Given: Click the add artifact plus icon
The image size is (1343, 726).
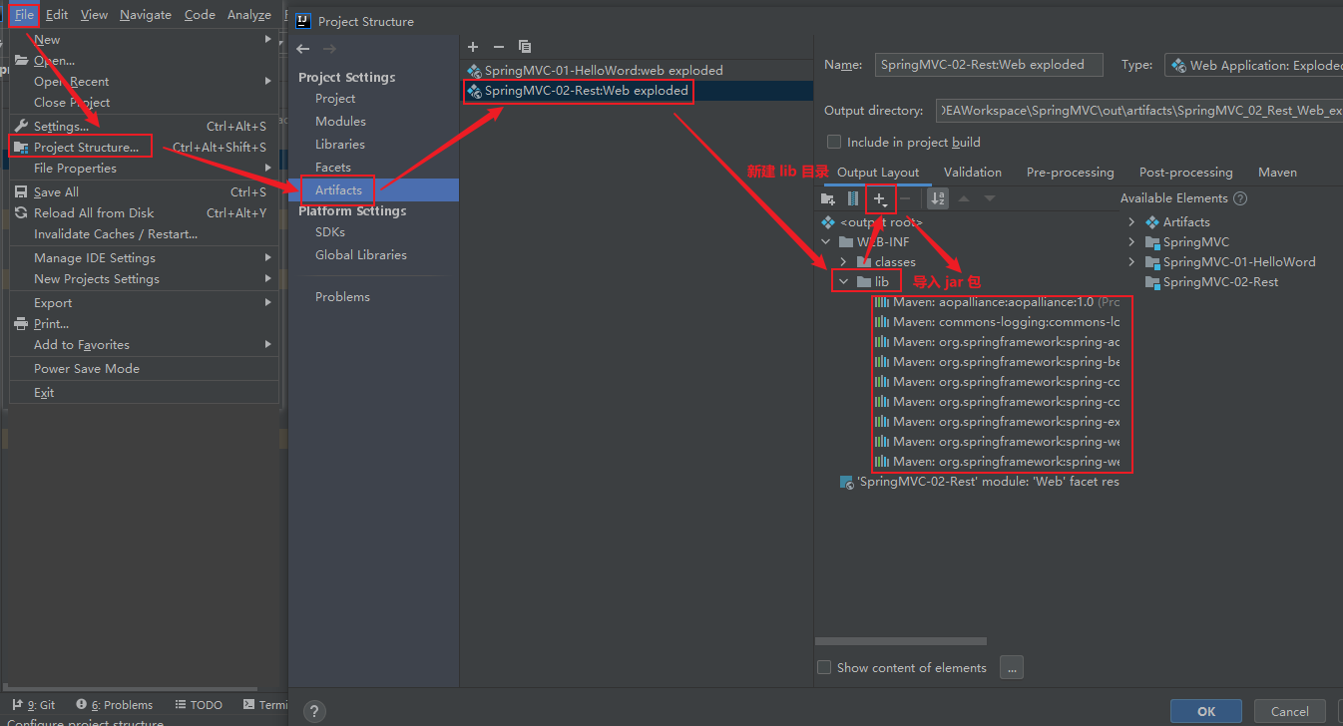Looking at the screenshot, I should pos(473,47).
